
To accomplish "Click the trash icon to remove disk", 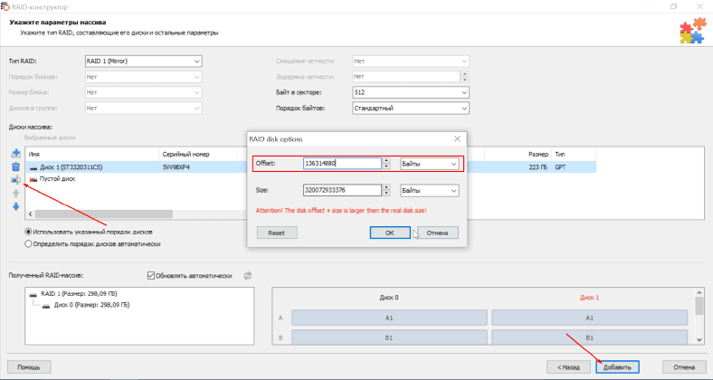I will pos(15,166).
